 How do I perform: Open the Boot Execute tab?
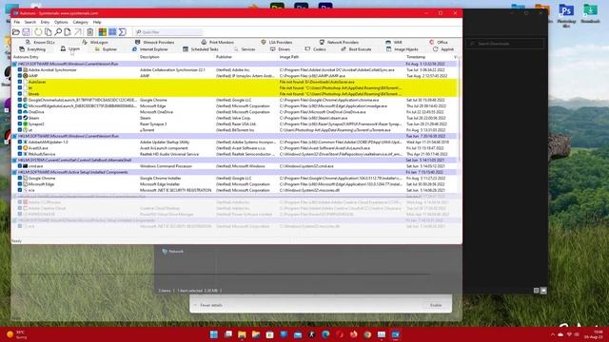coord(356,49)
